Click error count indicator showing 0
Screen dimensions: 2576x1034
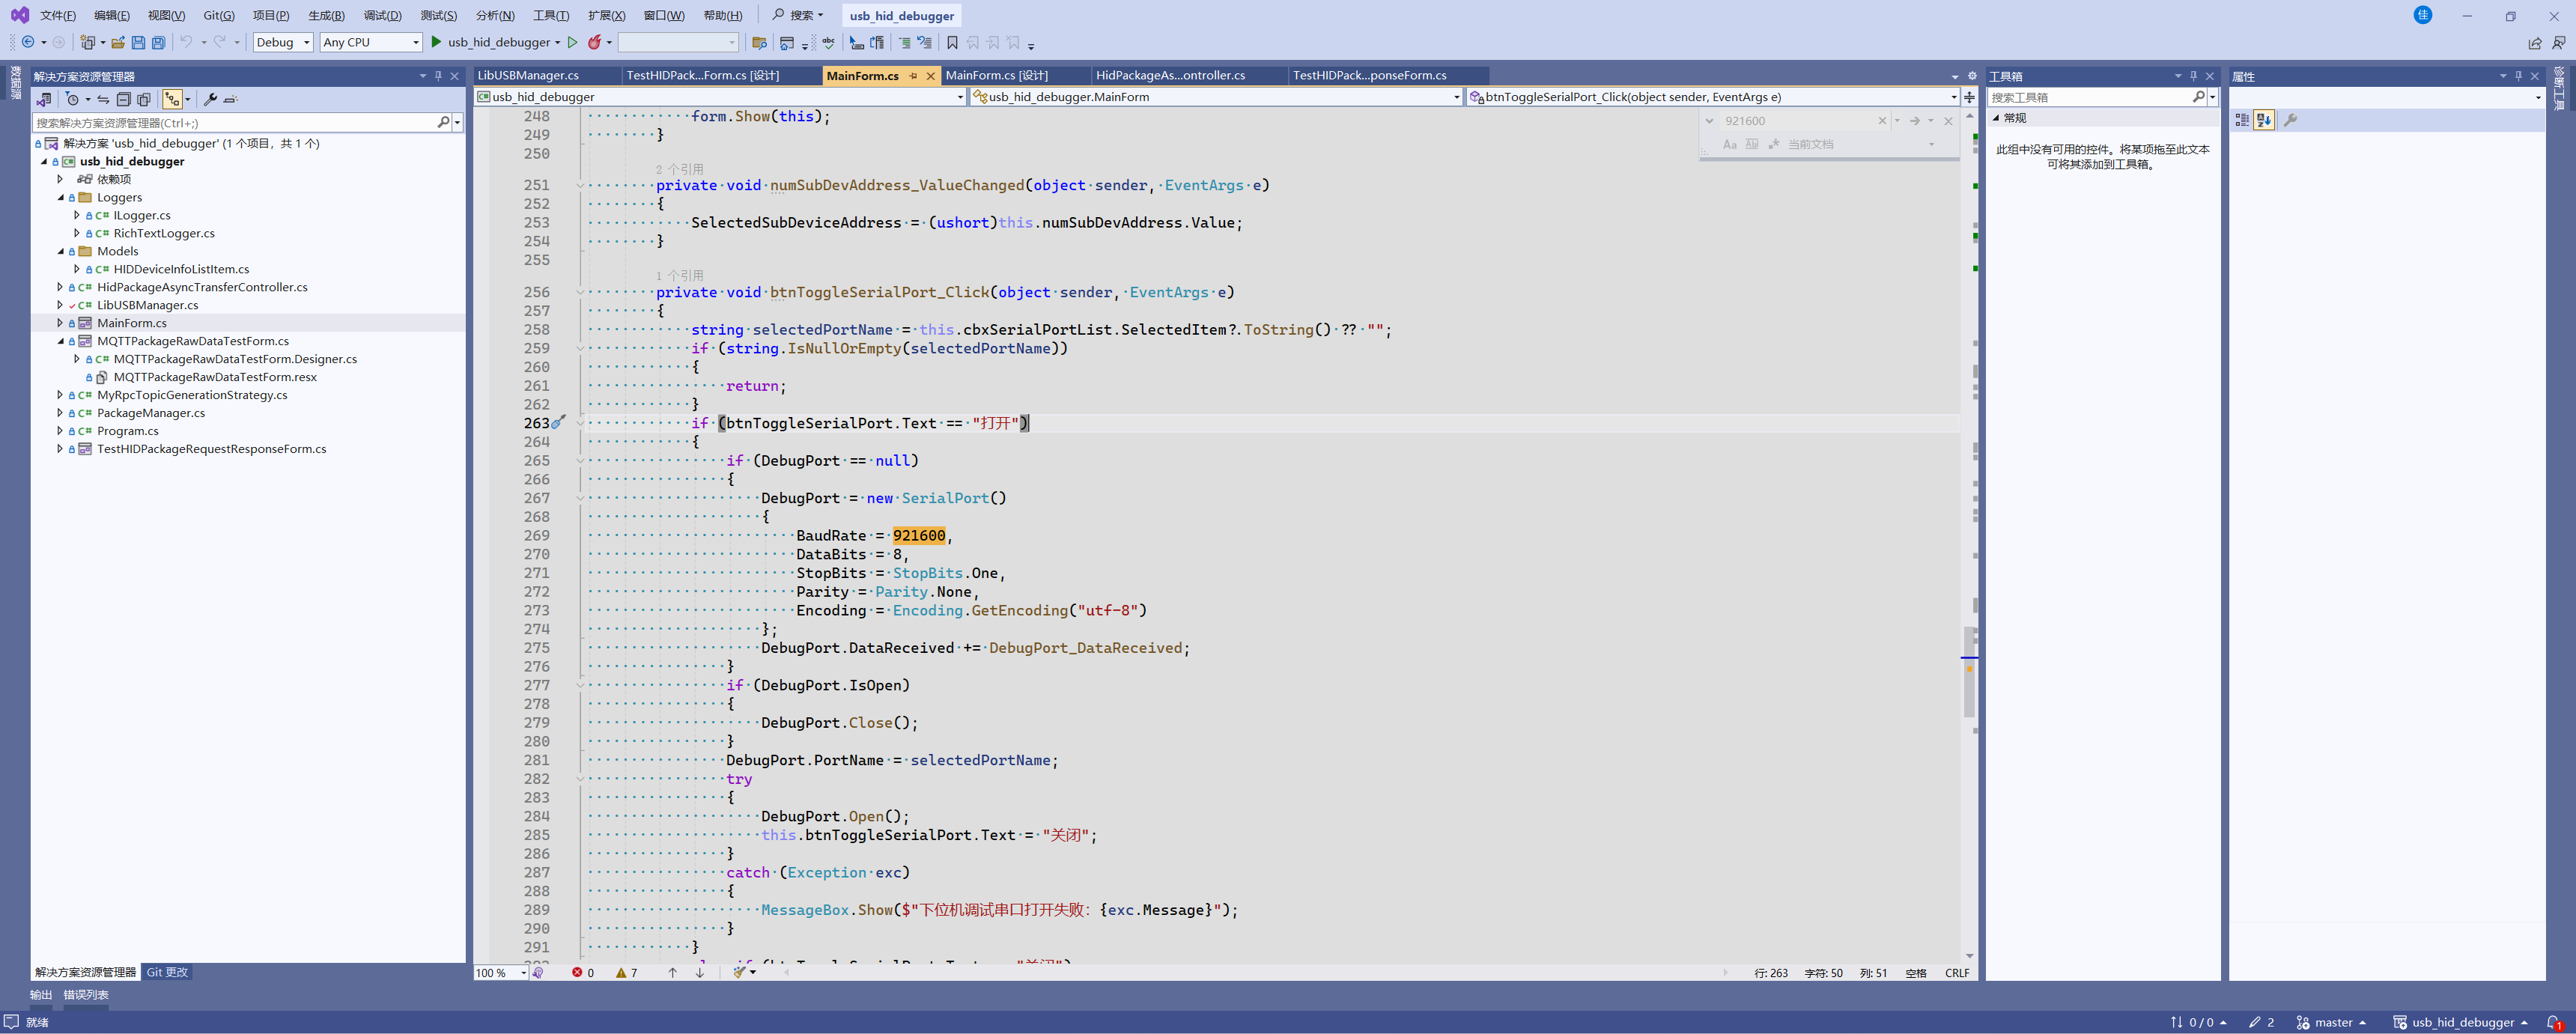tap(583, 972)
